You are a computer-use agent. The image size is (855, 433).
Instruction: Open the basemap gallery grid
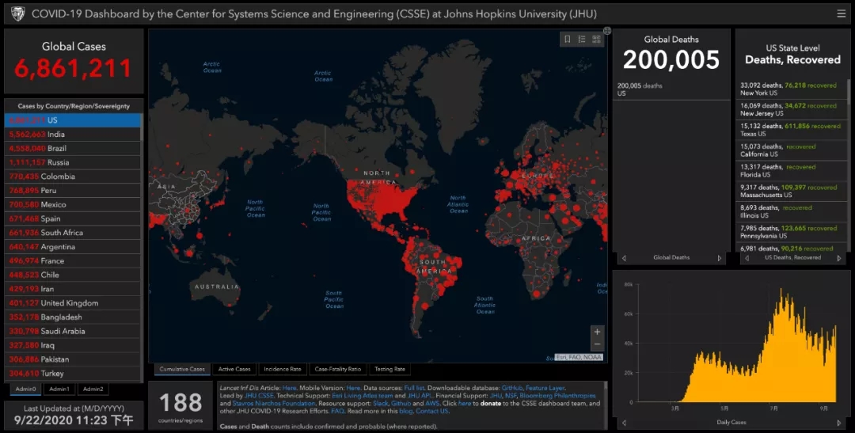pyautogui.click(x=596, y=39)
